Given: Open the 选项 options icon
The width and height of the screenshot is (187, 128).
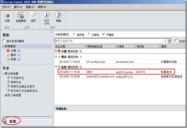Looking at the screenshot, I should click(33, 15).
